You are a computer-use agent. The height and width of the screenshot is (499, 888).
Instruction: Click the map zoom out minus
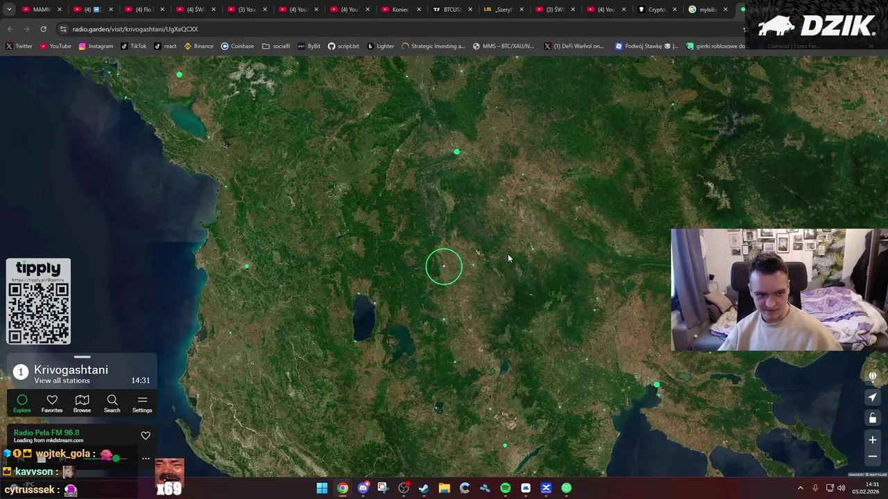click(873, 457)
